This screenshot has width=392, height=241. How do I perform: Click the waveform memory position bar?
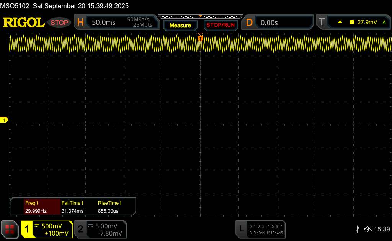click(x=200, y=16)
